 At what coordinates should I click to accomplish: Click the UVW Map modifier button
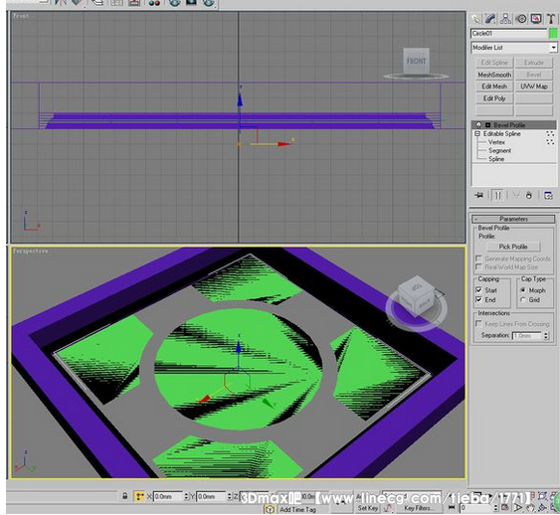point(534,86)
